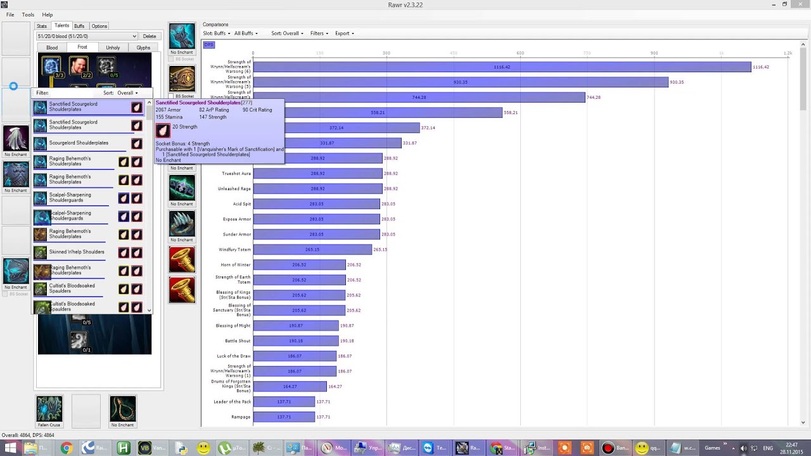Screen dimensions: 811x456
Task: Open the chest armor gear slot
Action: coord(16,174)
